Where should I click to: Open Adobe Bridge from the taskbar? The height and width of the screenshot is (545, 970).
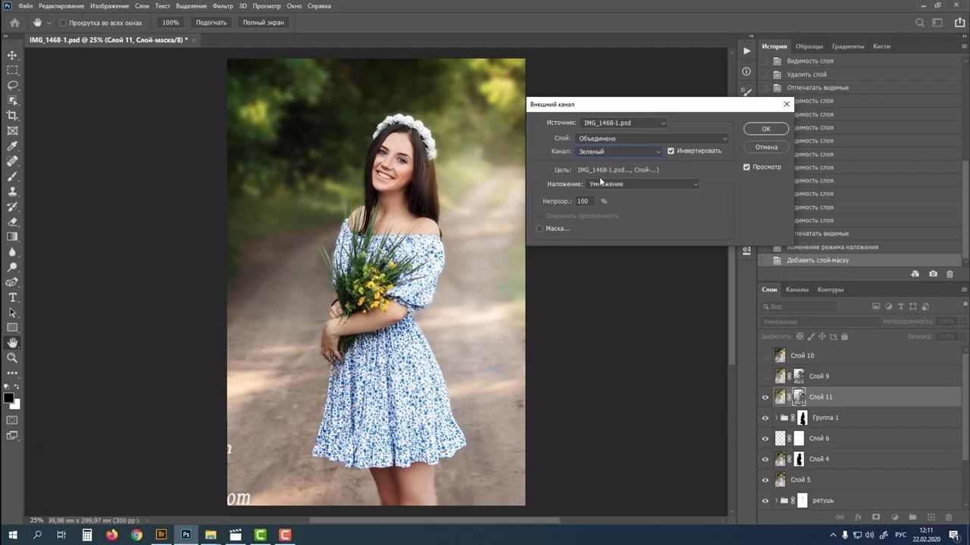(161, 535)
